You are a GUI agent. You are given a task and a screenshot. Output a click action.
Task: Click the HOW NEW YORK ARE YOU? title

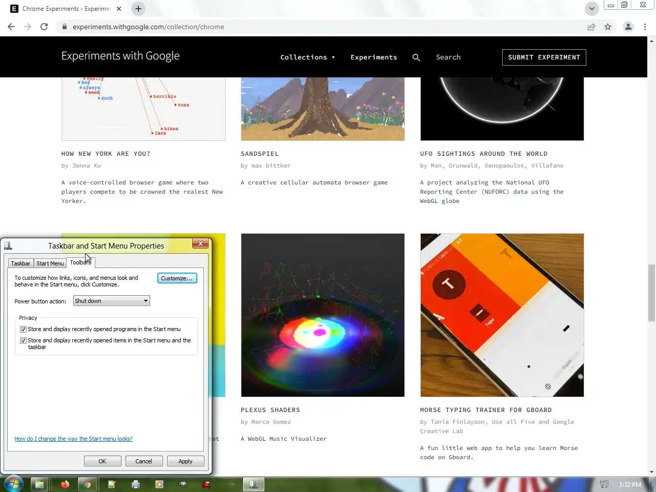[x=106, y=154]
